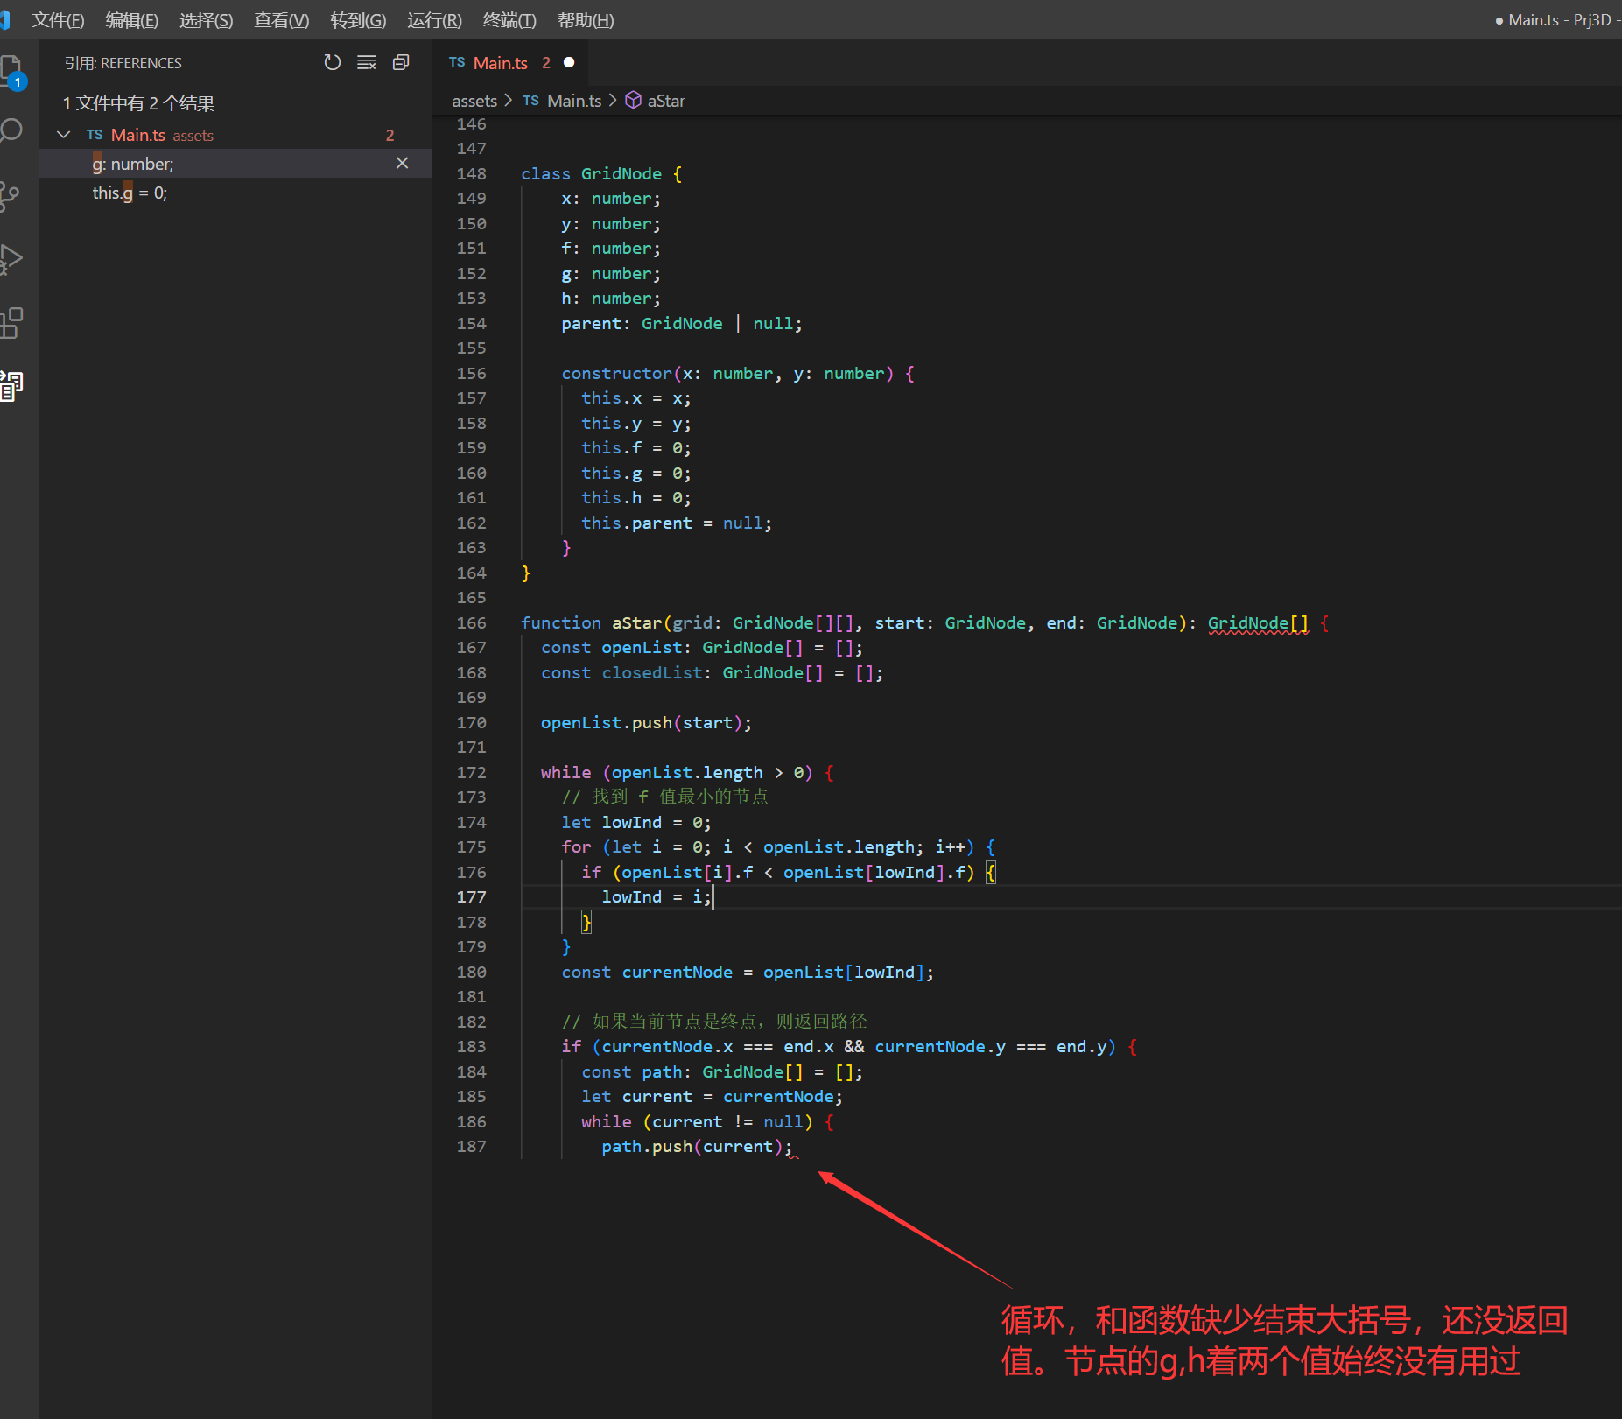Click line number 166 in the gutter
The height and width of the screenshot is (1419, 1622).
(x=471, y=623)
